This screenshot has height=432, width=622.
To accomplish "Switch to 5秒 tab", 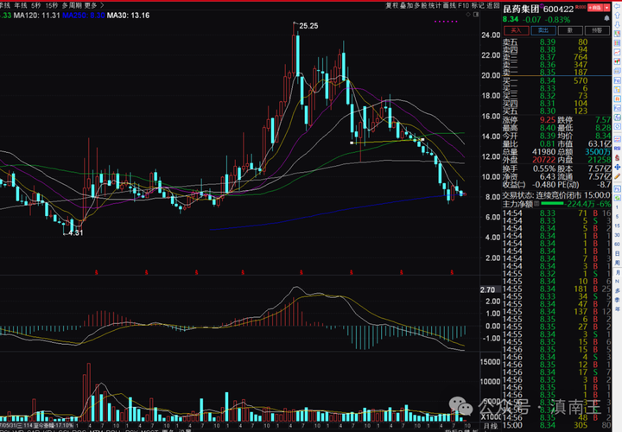I will click(35, 5).
